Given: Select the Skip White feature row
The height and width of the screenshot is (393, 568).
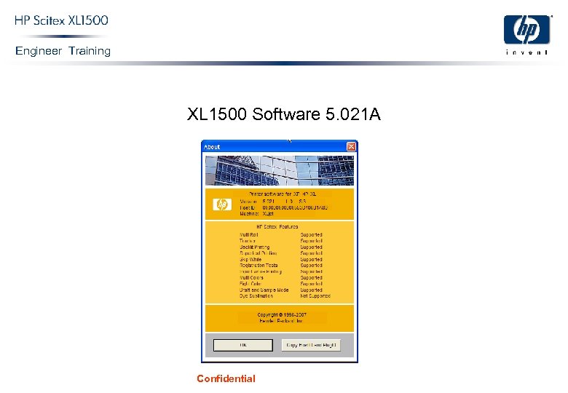Looking at the screenshot, I should click(281, 260).
